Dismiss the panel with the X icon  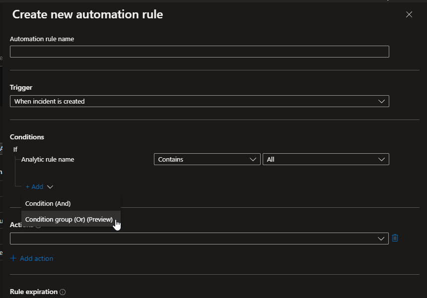pos(409,14)
